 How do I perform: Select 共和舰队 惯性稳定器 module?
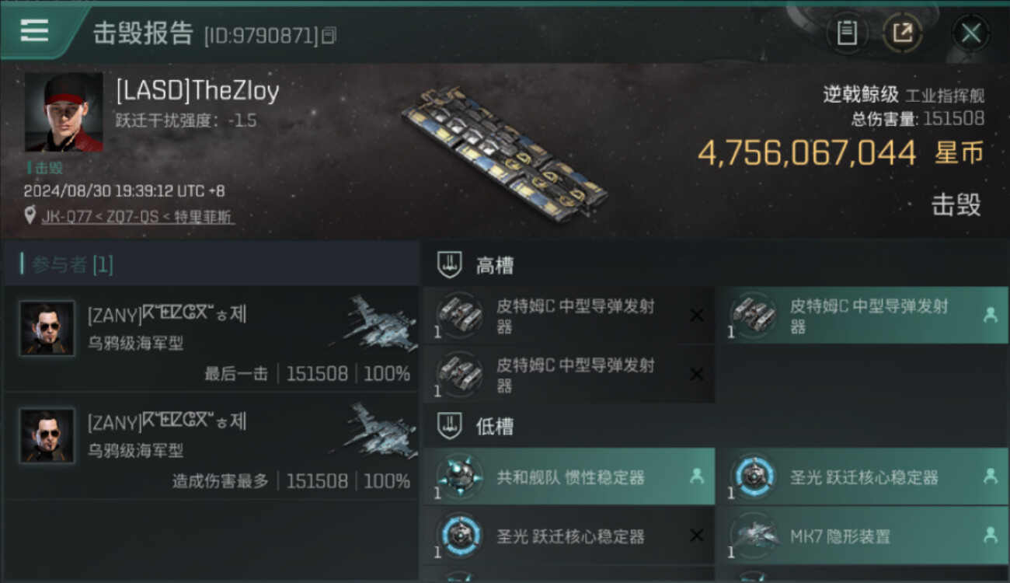[x=569, y=477]
